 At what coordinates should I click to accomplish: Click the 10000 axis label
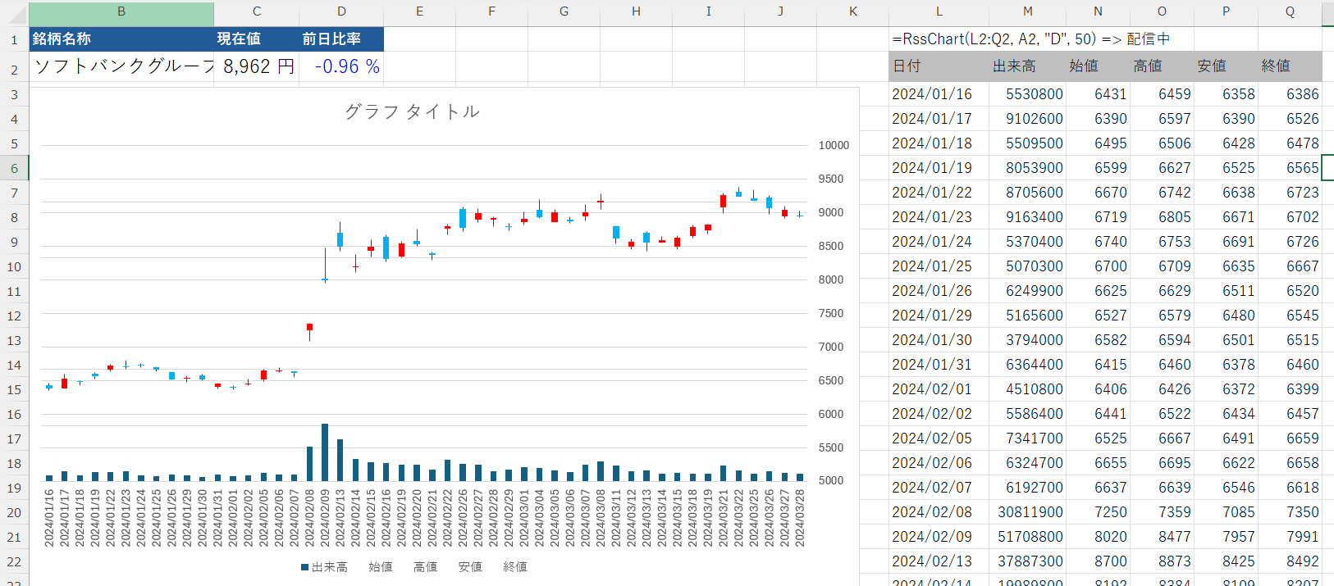pyautogui.click(x=834, y=145)
